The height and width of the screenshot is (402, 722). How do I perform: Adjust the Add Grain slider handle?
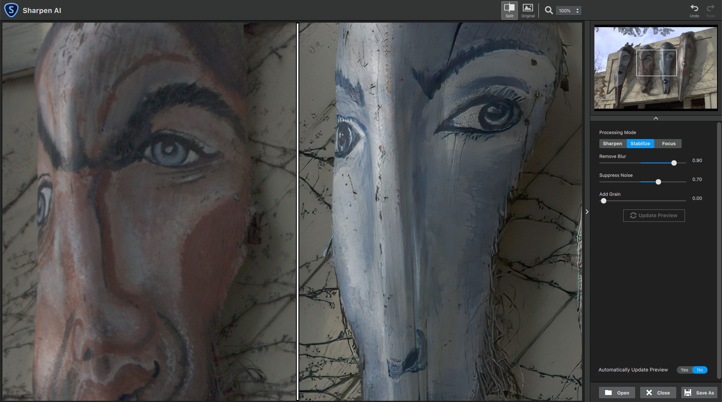pos(603,201)
